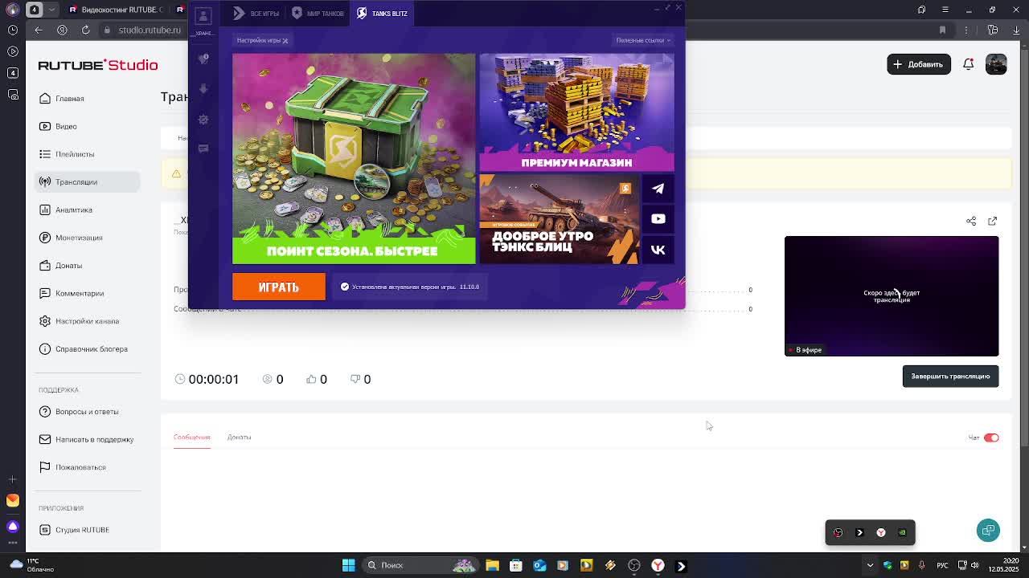Click the taskbar Поиск search box
The height and width of the screenshot is (578, 1029).
tap(420, 565)
